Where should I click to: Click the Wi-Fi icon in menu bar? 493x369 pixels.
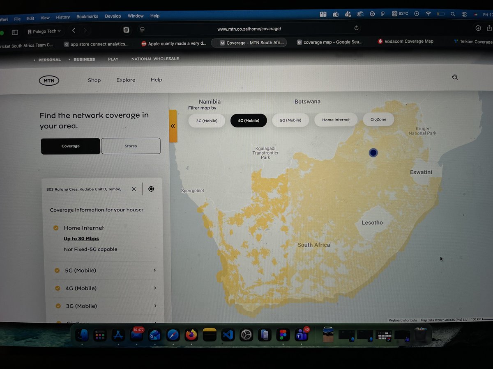click(x=428, y=14)
